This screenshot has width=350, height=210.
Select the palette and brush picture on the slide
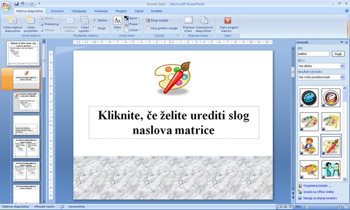tap(173, 78)
